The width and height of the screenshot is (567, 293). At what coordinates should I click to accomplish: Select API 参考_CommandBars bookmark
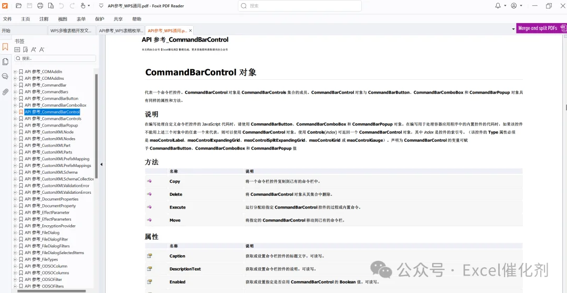[x=46, y=92]
